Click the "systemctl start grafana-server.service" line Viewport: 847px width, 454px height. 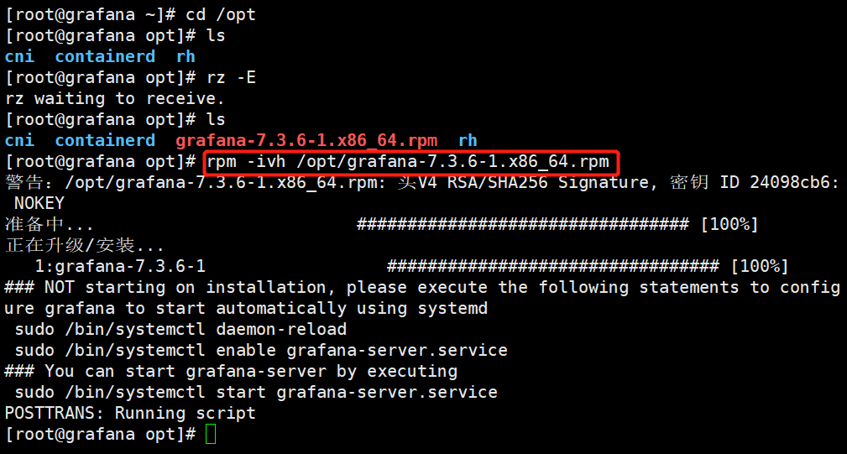256,392
